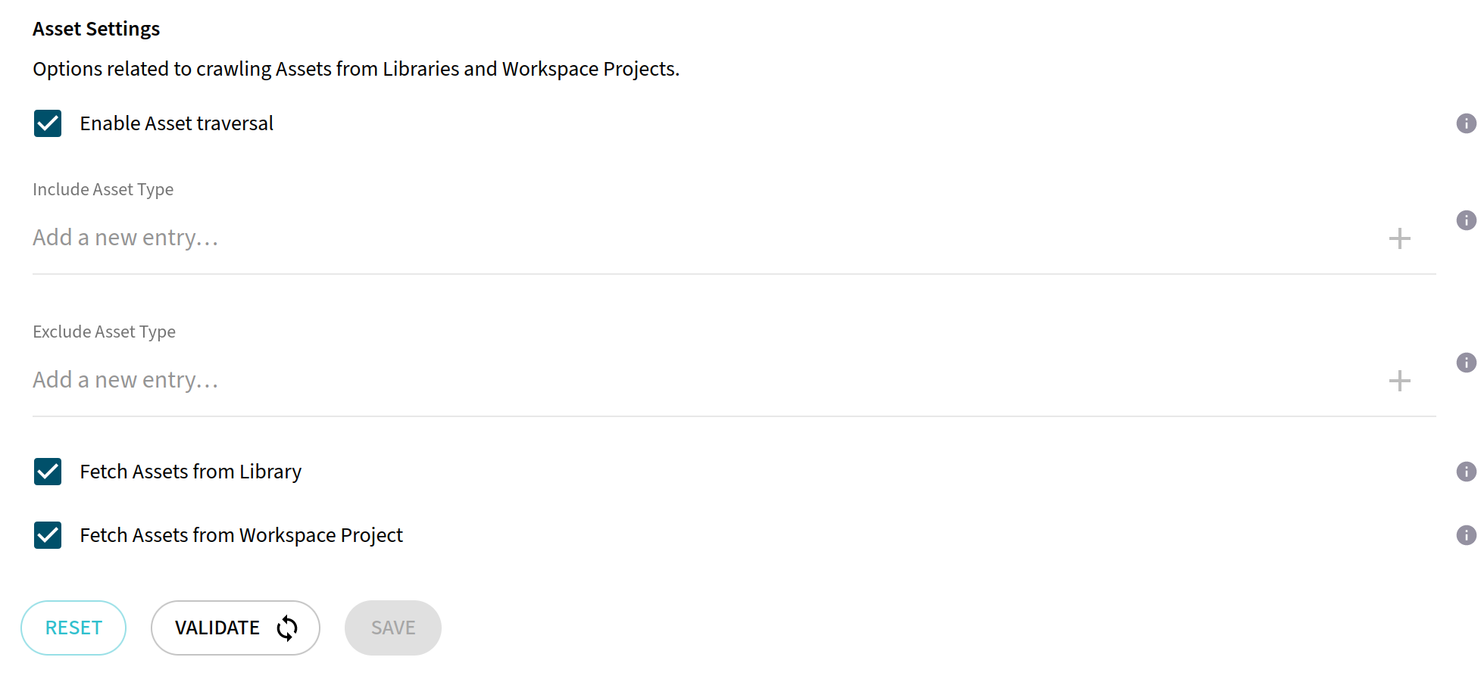Focus the Include Asset Type entry field
The height and width of the screenshot is (679, 1481).
point(682,238)
